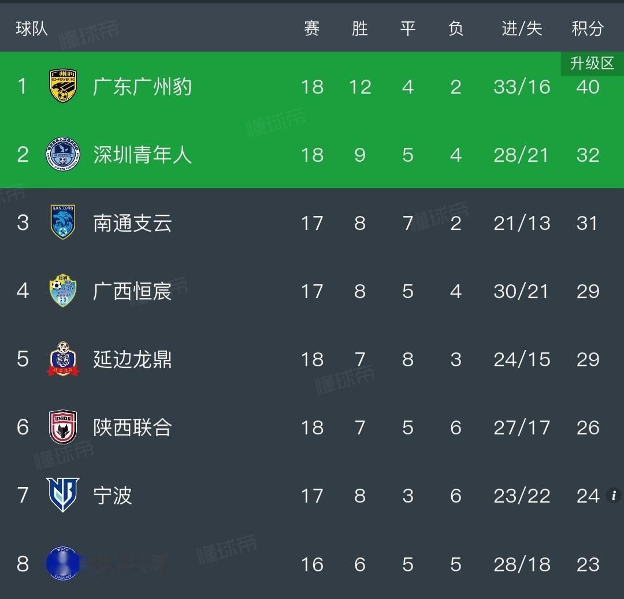
Task: Click 陕西联合 goals record 27/17
Action: pyautogui.click(x=522, y=428)
